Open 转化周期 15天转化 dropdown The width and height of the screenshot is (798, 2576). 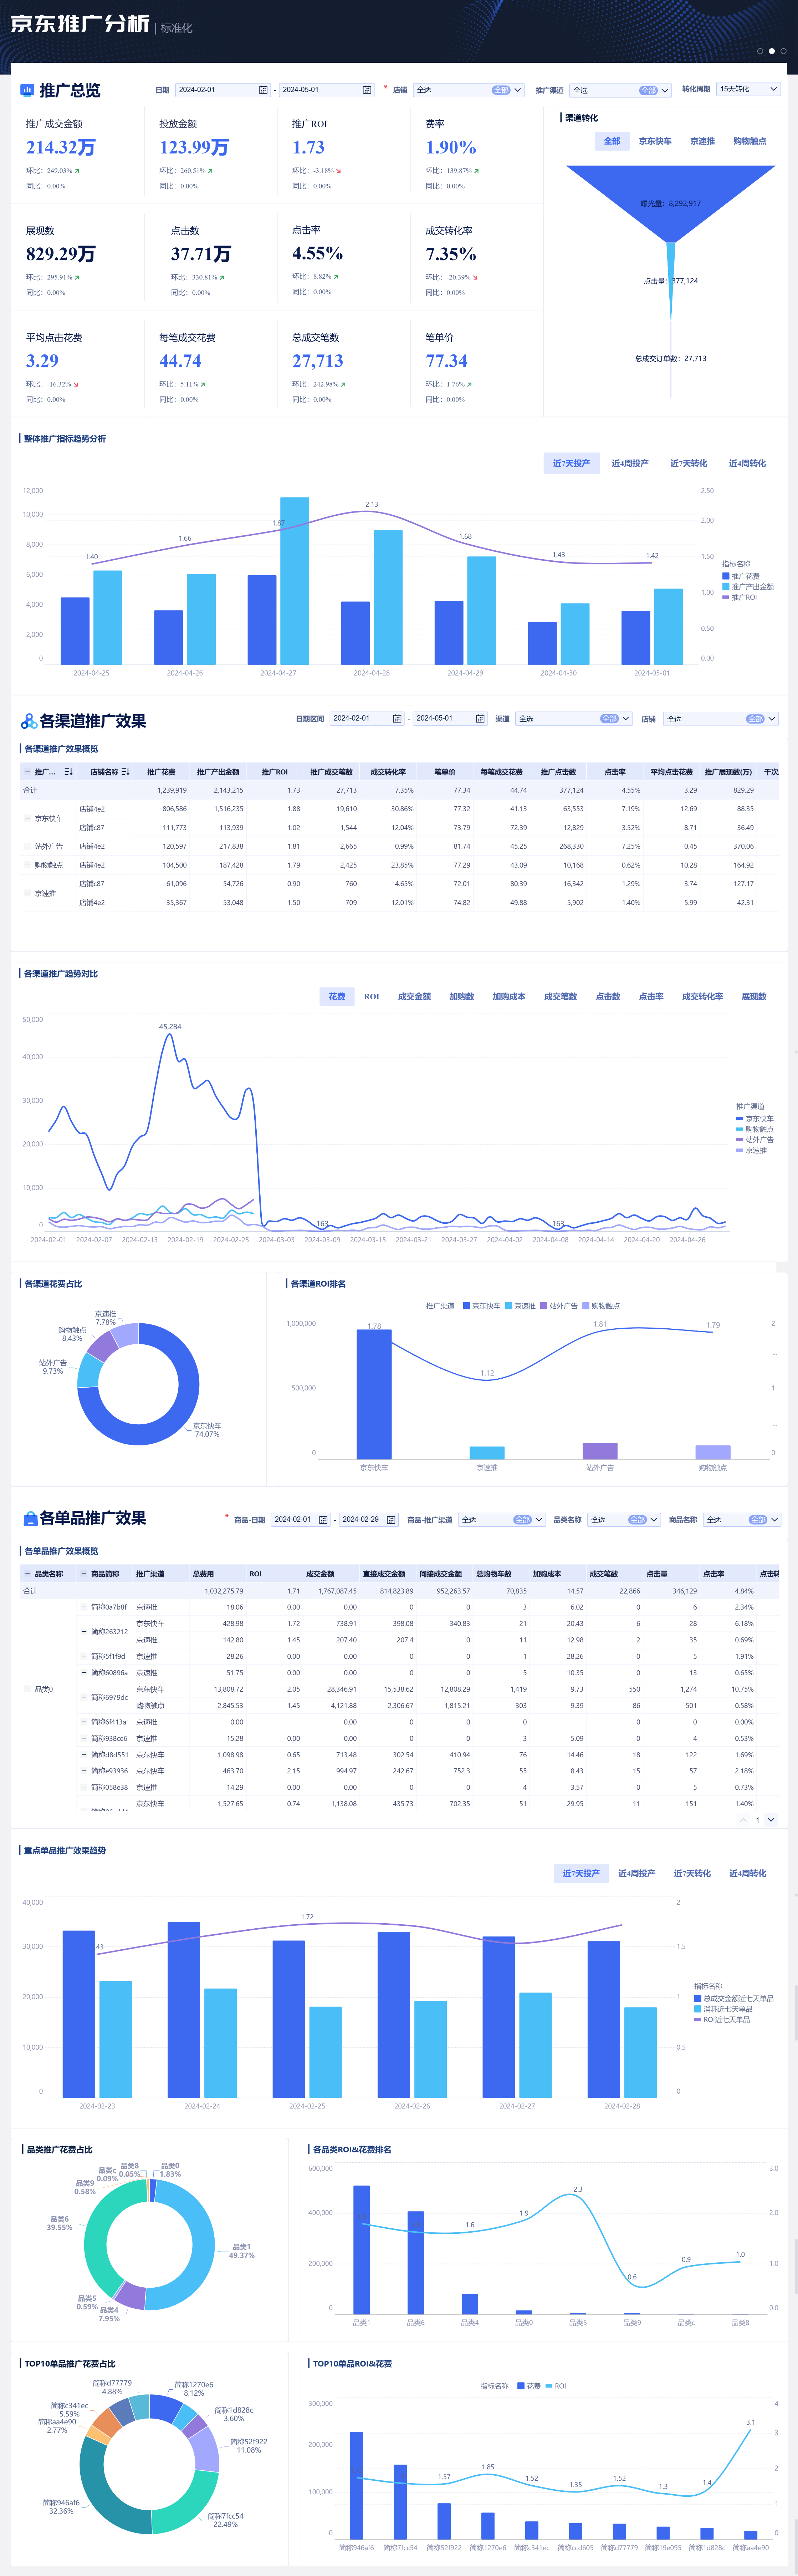pyautogui.click(x=748, y=89)
